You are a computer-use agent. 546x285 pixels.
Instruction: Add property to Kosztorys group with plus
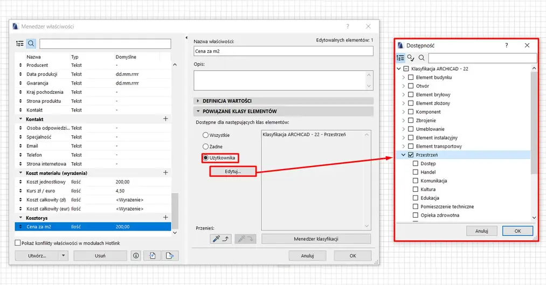(165, 218)
